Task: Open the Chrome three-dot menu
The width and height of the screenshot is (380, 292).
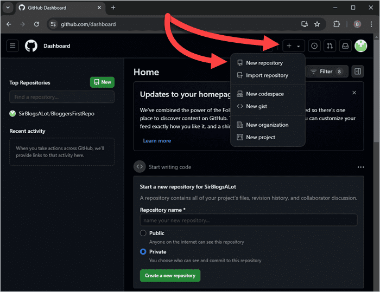Action: click(x=371, y=24)
